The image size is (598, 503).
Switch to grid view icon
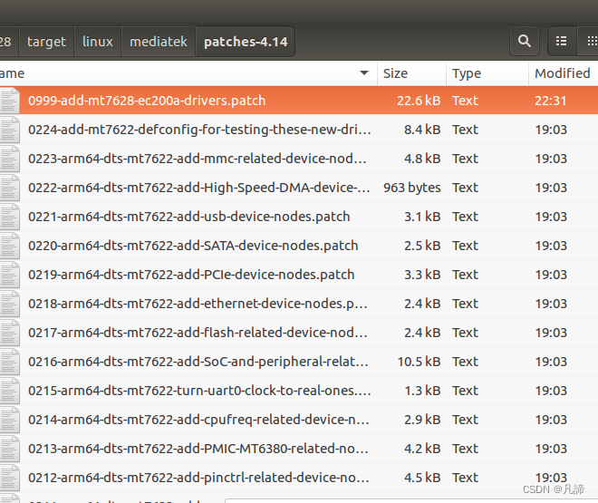(x=590, y=41)
